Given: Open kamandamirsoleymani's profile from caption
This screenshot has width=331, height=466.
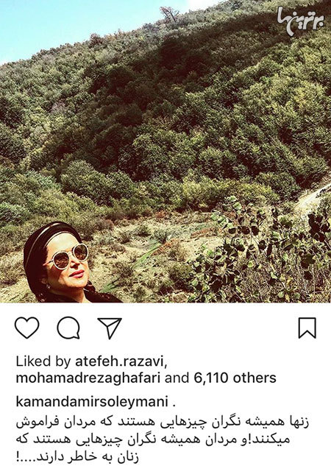Looking at the screenshot, I should tap(92, 402).
